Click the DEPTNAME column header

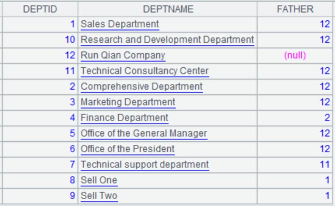coord(168,9)
